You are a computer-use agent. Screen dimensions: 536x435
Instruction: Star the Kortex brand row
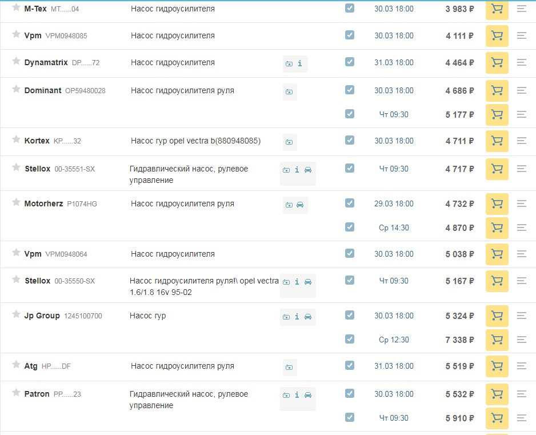16,139
